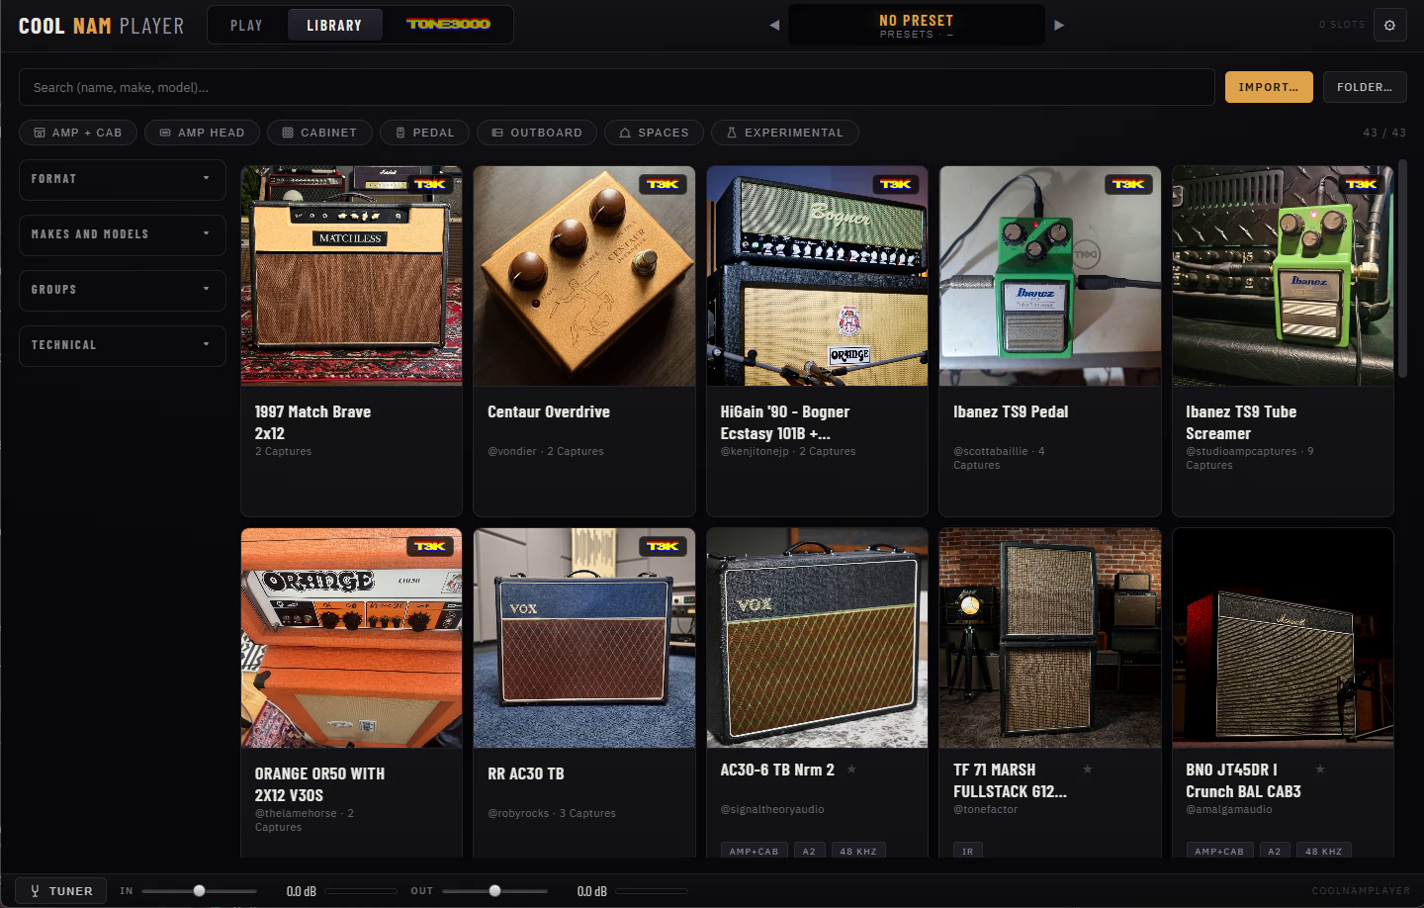Click the Import button
Screen dimensions: 1424x908
1269,87
